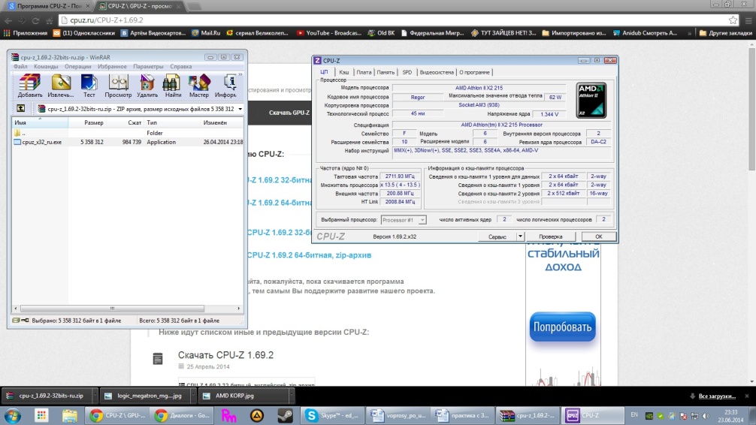Show hidden bookmarks with the chevron
756x425 pixels.
[689, 33]
